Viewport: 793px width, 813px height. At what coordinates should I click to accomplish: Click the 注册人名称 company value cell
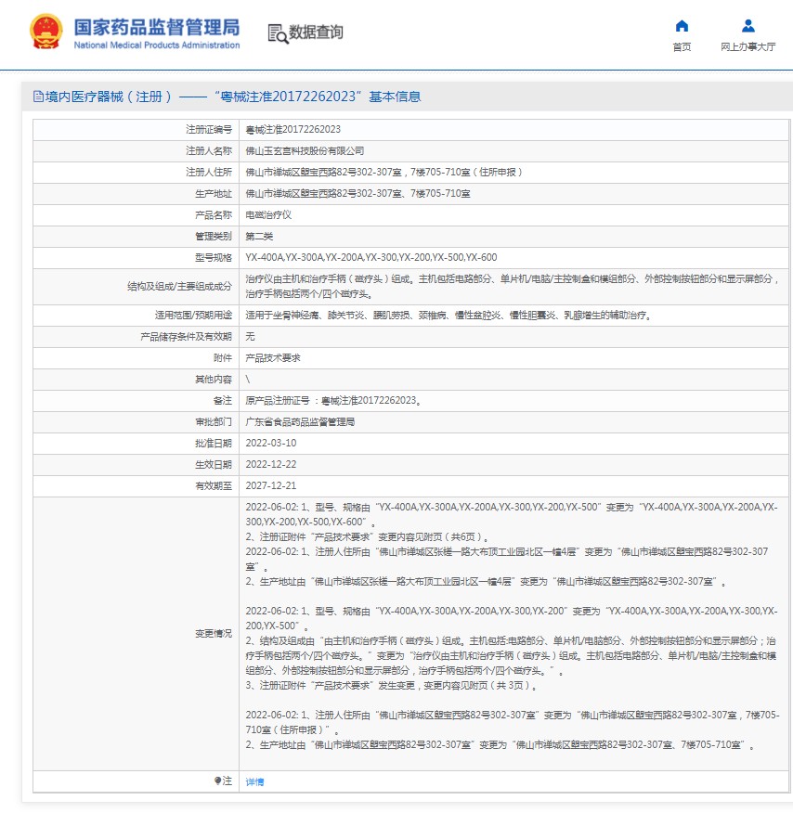pyautogui.click(x=514, y=151)
